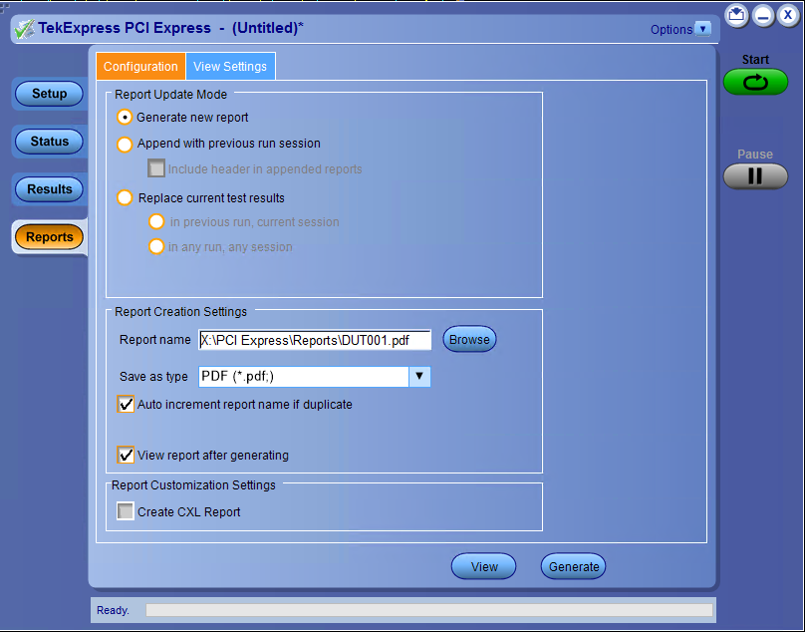The image size is (805, 632).
Task: Open the Results panel
Action: (49, 189)
